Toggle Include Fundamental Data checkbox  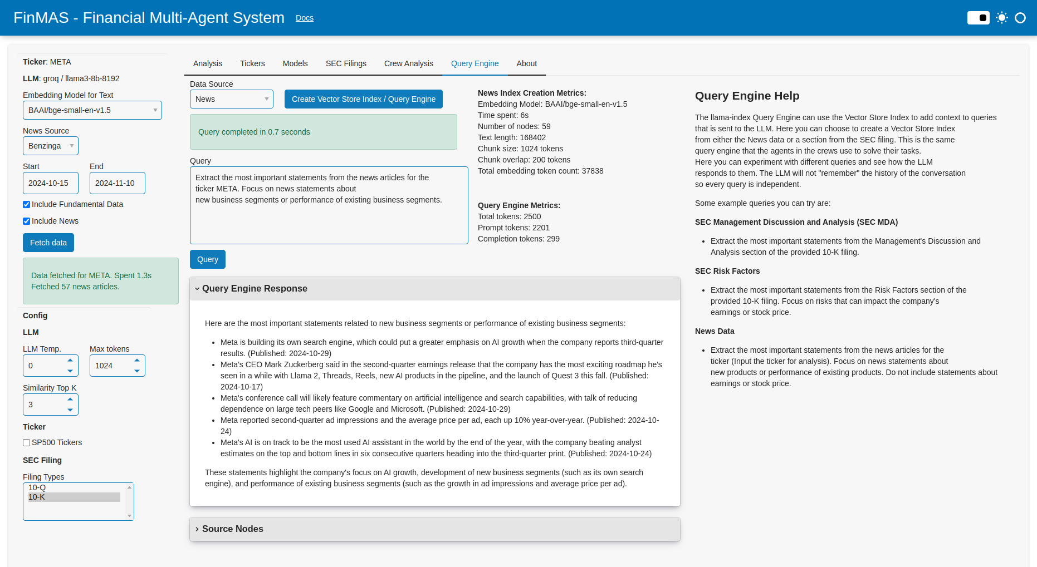(x=26, y=205)
